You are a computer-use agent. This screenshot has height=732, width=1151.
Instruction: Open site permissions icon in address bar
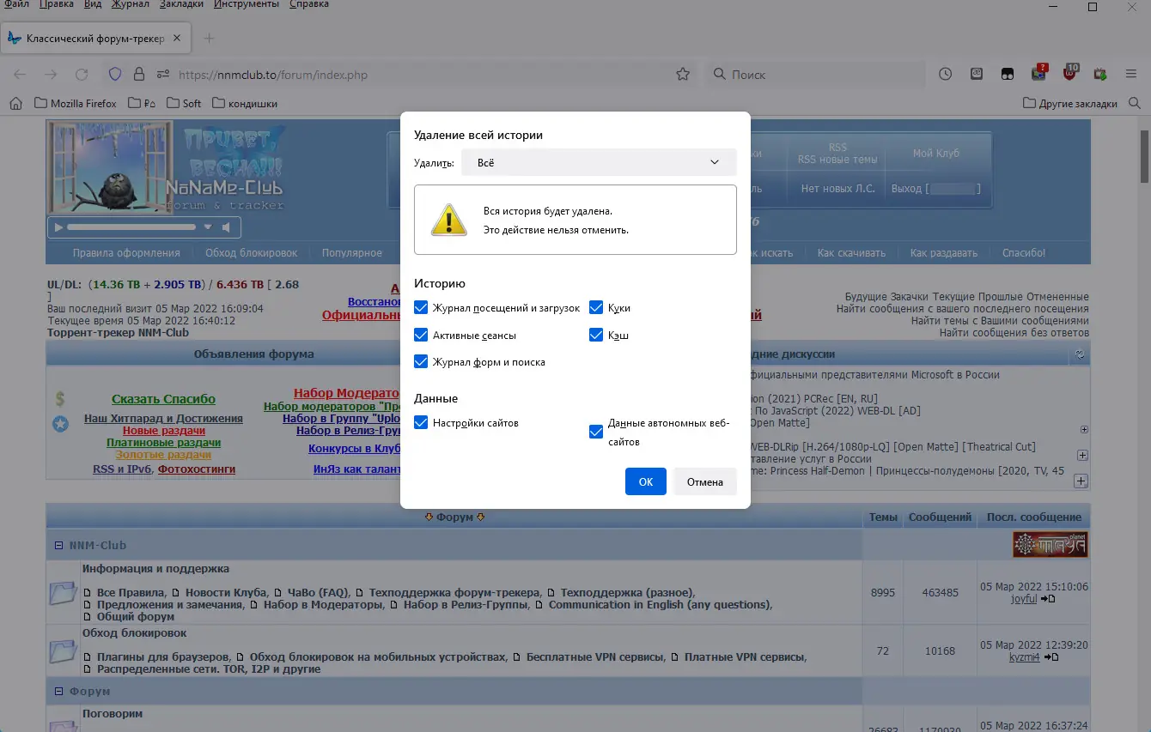(162, 75)
